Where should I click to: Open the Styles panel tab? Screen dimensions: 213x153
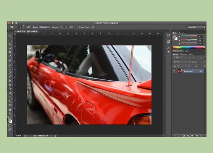(187, 51)
